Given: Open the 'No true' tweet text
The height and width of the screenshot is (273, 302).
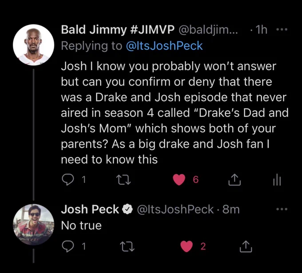Looking at the screenshot, I should 81,226.
